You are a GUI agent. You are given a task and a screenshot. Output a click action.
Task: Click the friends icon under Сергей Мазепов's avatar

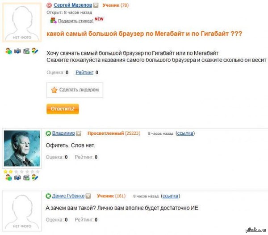(x=8, y=51)
